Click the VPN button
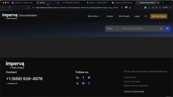Screen dimensions: 173x97 point(165,8)
